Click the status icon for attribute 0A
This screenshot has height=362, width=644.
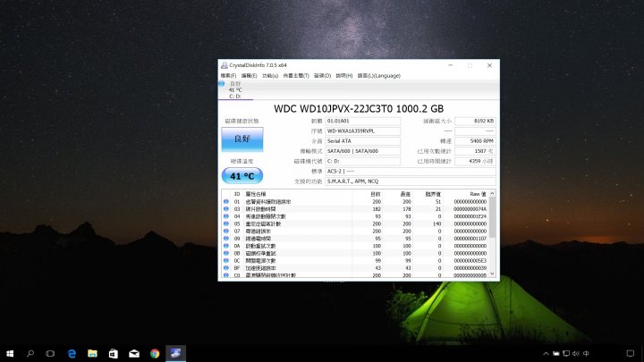coord(226,246)
